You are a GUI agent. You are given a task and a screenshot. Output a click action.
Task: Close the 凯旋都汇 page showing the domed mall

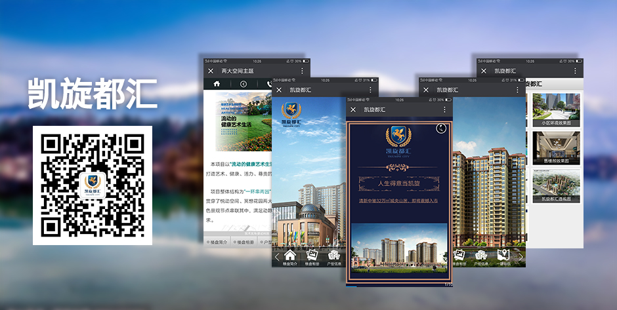click(279, 90)
